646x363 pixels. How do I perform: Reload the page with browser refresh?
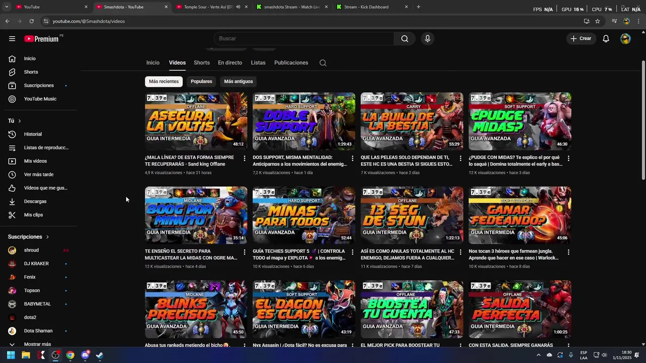(31, 21)
